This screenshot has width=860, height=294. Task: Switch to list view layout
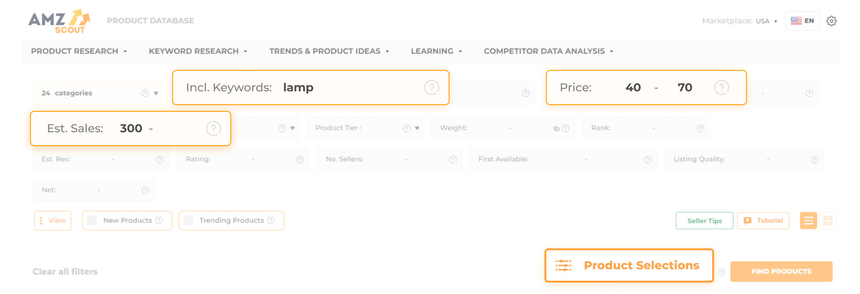(808, 220)
